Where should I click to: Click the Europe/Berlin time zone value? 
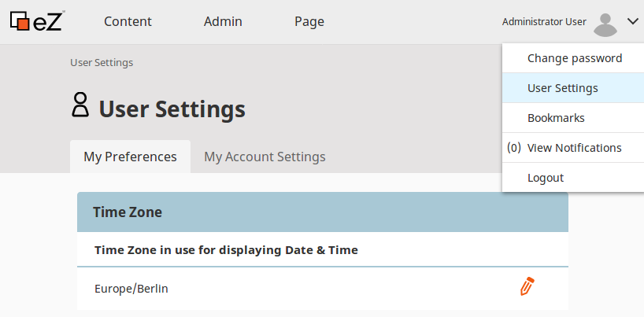131,289
